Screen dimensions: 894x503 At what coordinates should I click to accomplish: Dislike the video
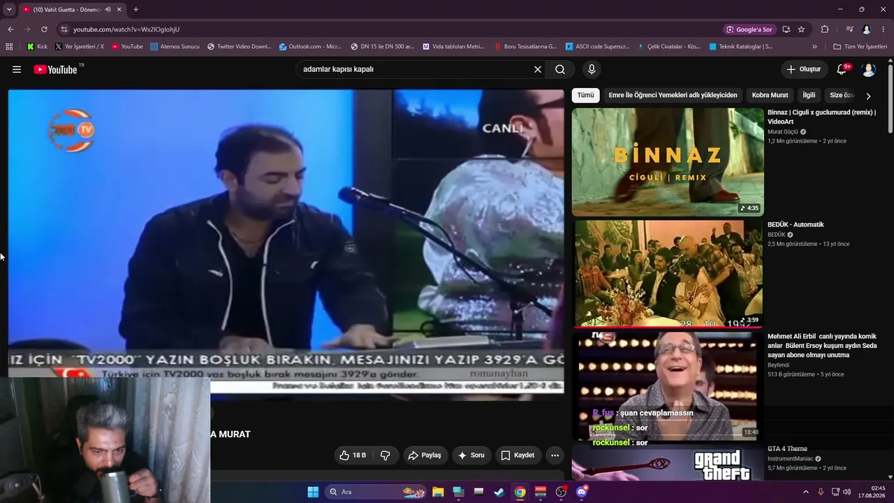click(385, 455)
